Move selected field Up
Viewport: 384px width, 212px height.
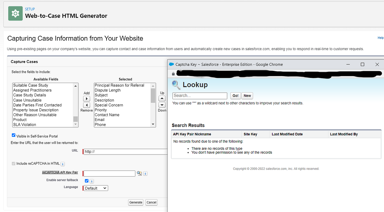coord(162,99)
